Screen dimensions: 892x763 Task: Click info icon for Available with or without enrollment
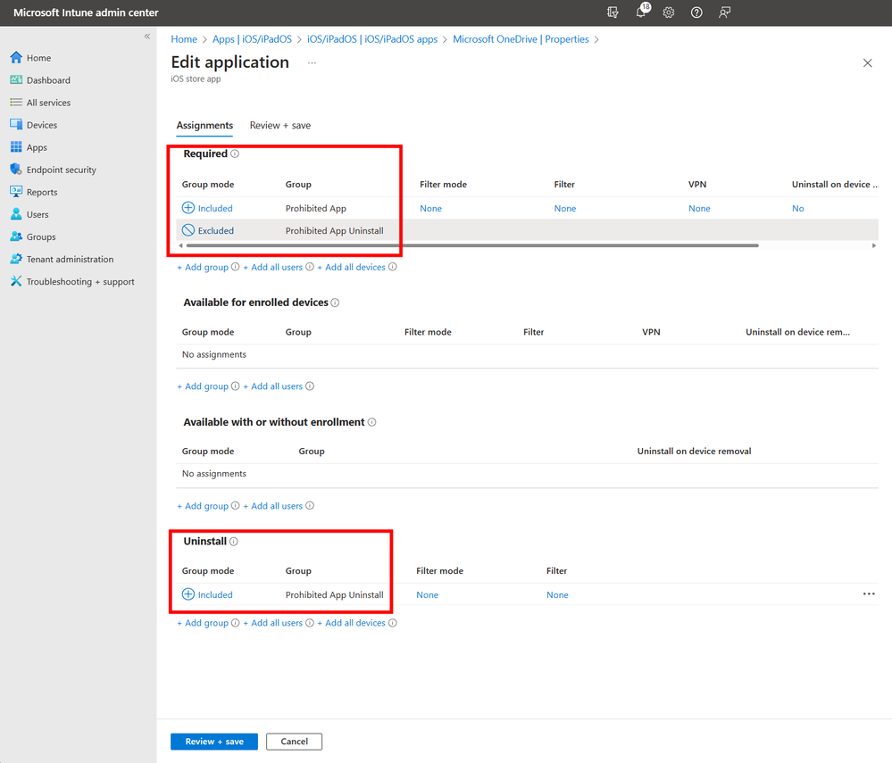(x=371, y=422)
